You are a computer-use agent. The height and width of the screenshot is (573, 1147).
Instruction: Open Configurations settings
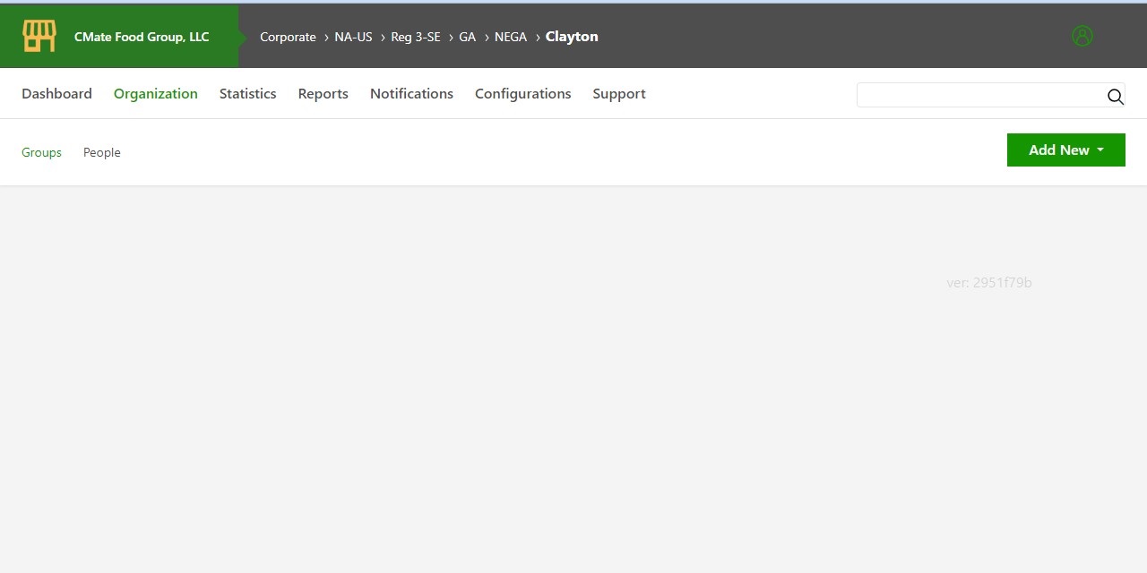click(523, 93)
